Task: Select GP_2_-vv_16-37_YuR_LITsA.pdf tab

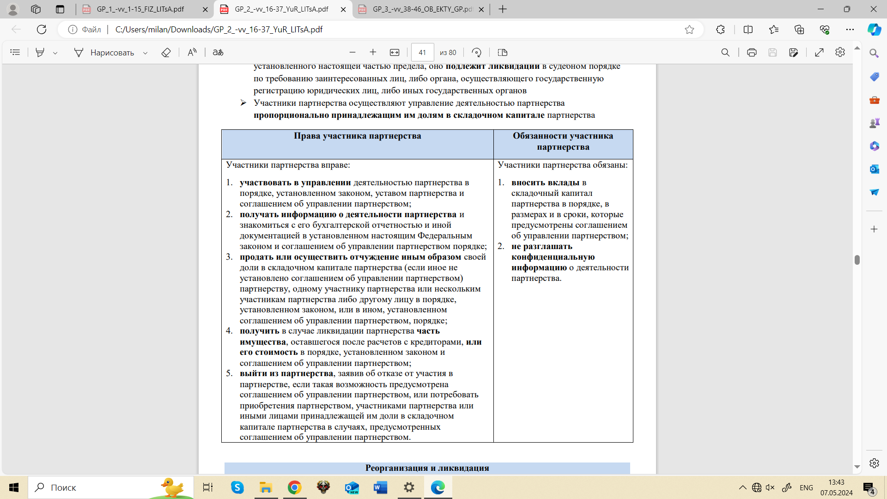Action: pos(281,9)
